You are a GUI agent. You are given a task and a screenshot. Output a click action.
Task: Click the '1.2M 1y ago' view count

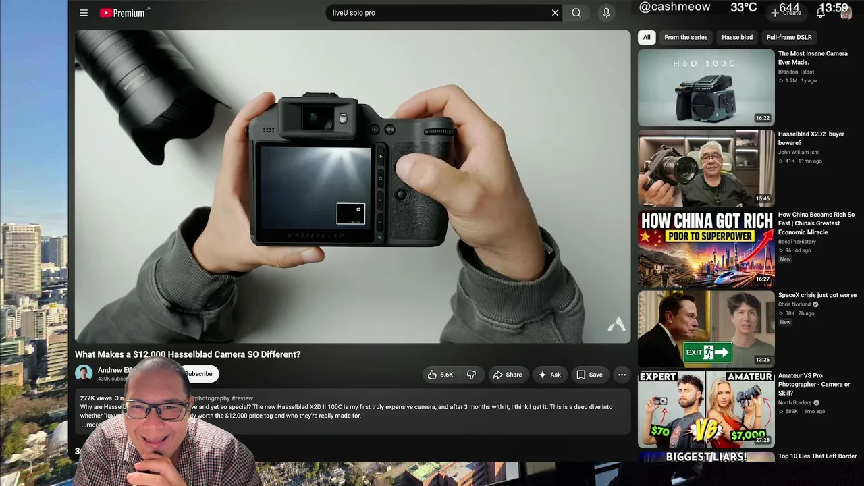coord(798,80)
